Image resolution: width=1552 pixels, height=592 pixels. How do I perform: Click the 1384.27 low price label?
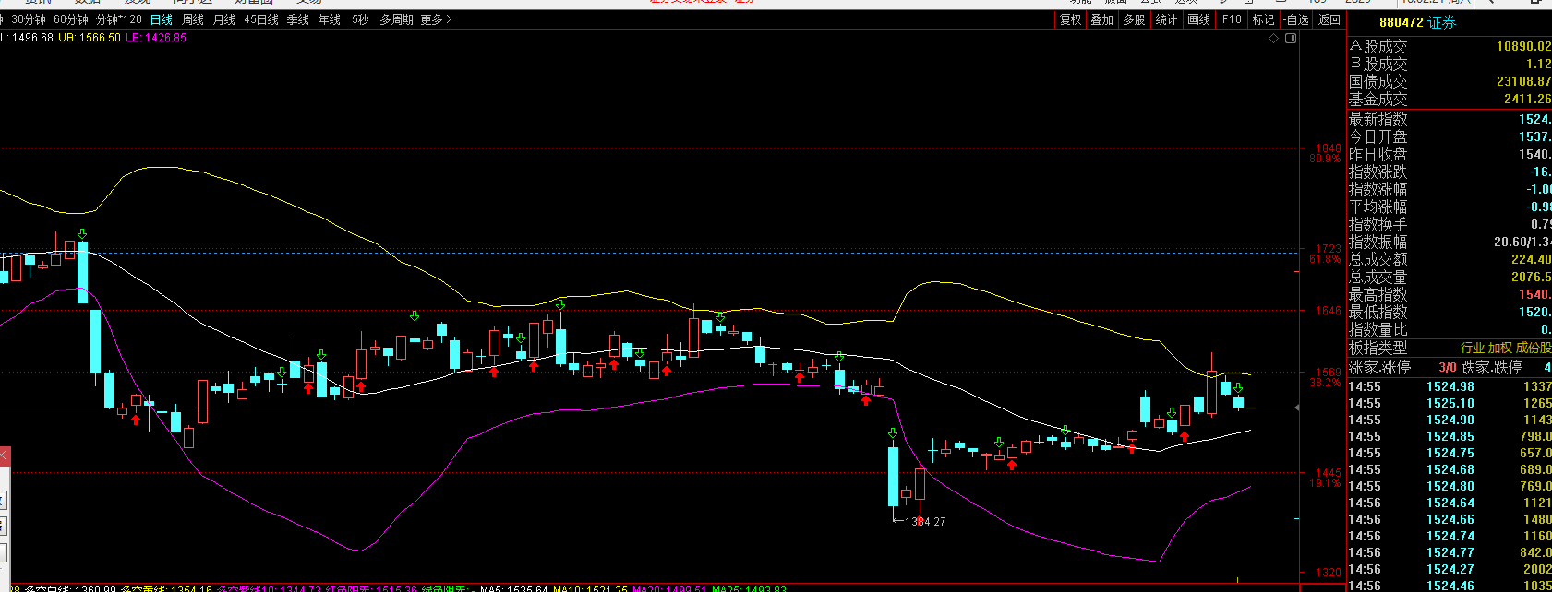point(925,521)
